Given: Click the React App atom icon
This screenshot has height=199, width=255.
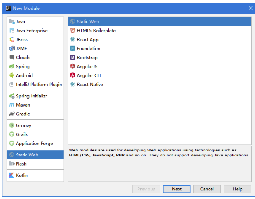Looking at the screenshot, I should click(x=73, y=40).
